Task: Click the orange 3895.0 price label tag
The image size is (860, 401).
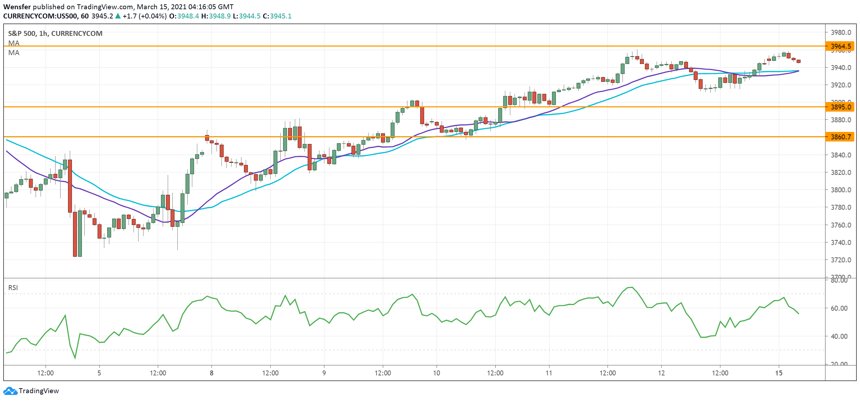Action: tap(840, 107)
